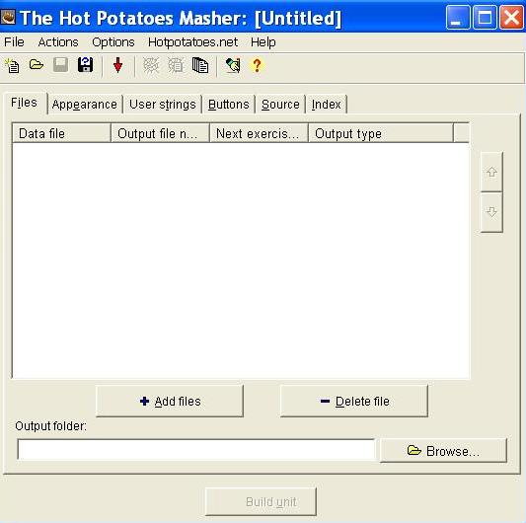This screenshot has width=526, height=523.
Task: Minimize the Hot Potatoes Masher window
Action: tap(458, 18)
